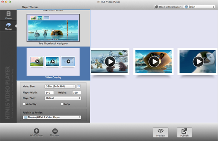Screen dimensions: 218x141
Task: Open the Publish to Folder dropdown
Action: click(x=52, y=117)
